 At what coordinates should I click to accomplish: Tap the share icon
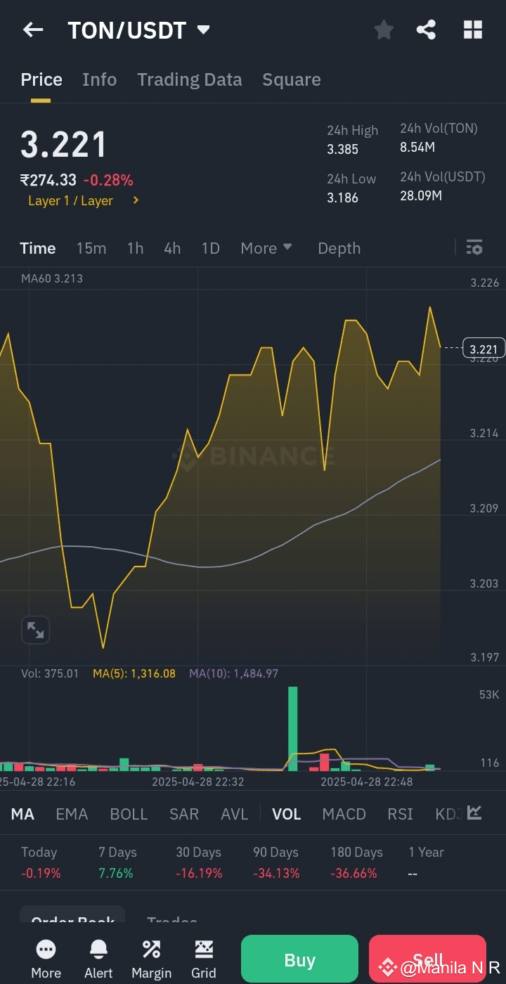pyautogui.click(x=426, y=30)
